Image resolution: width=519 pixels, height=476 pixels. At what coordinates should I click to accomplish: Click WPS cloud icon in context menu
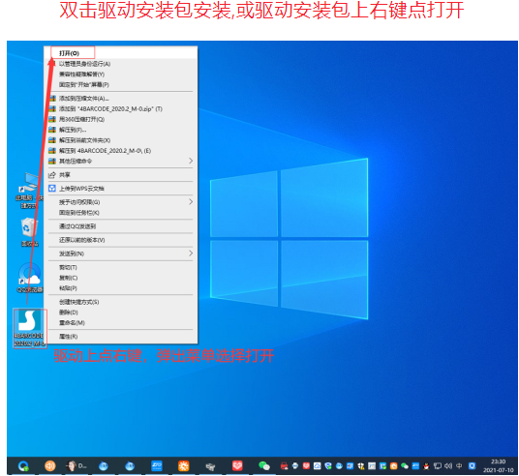(x=52, y=189)
